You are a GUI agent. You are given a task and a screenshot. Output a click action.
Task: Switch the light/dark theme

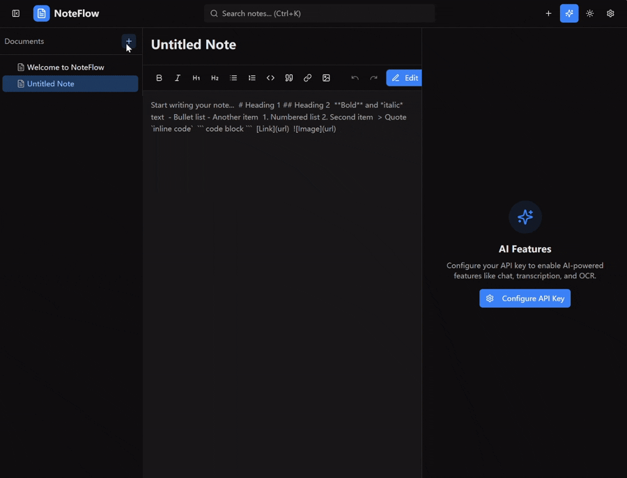[x=590, y=13]
